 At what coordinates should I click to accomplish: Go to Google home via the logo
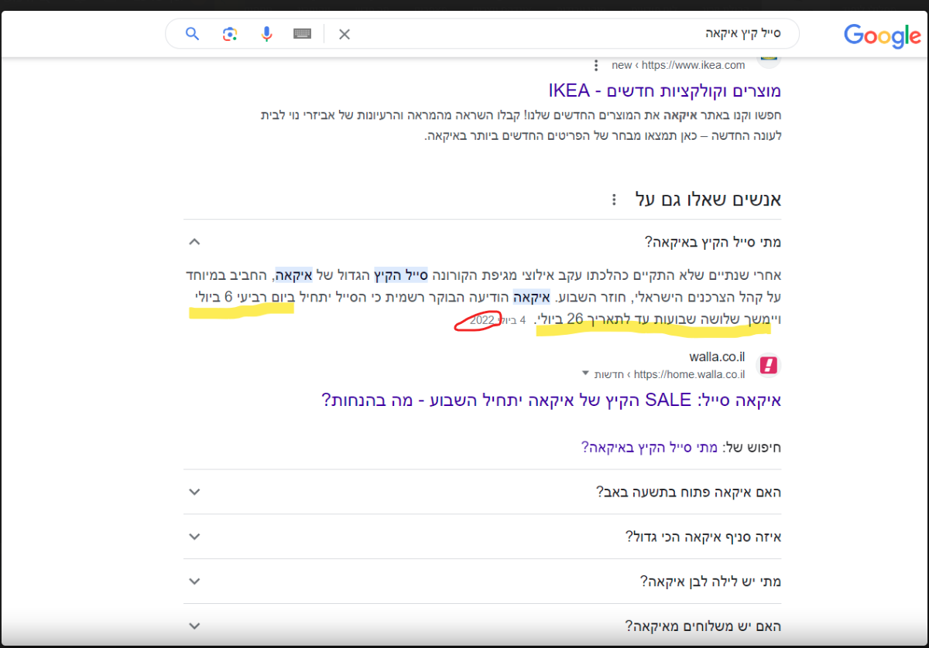click(x=882, y=35)
